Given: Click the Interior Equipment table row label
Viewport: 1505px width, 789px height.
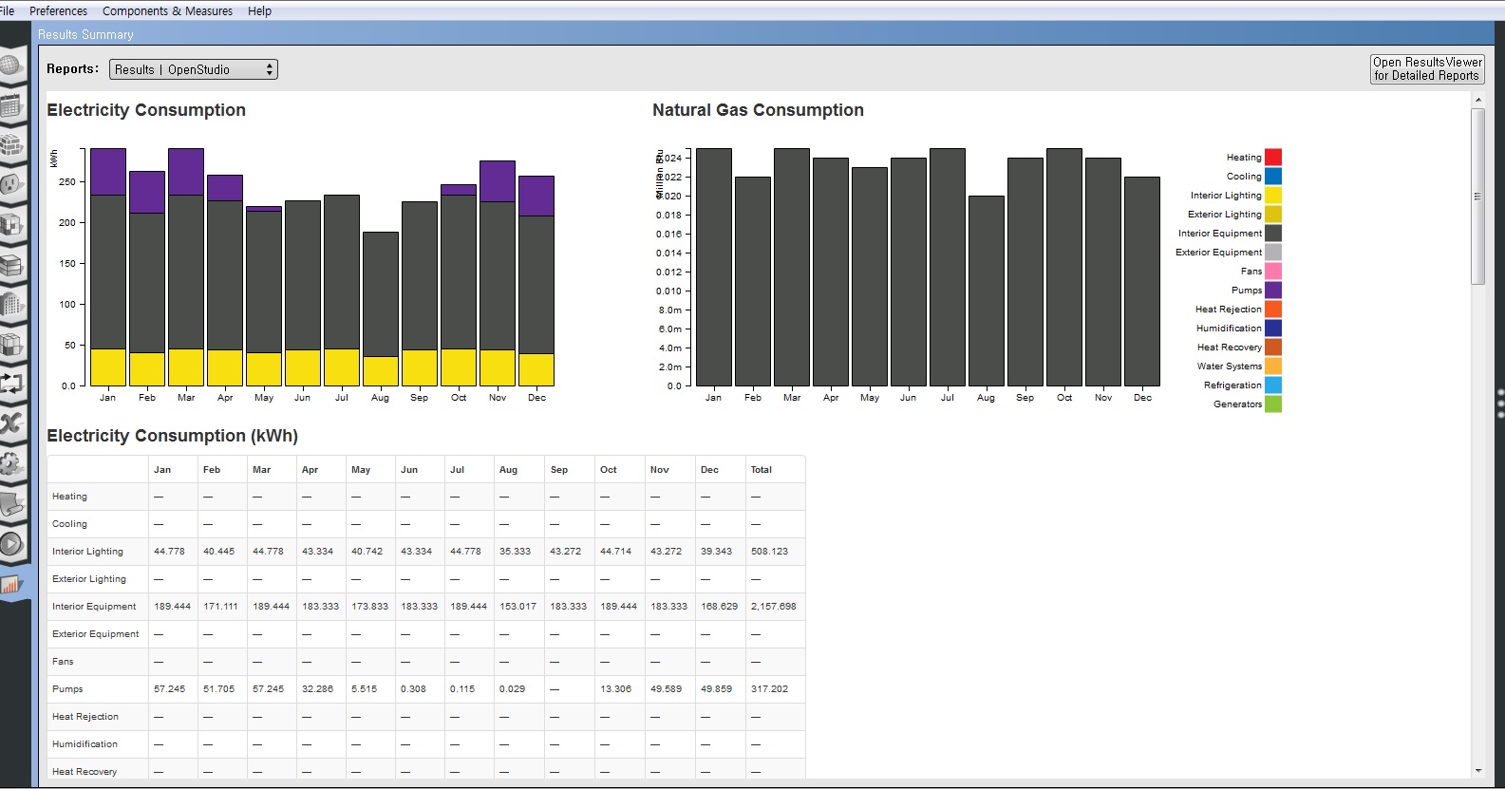Looking at the screenshot, I should click(x=94, y=607).
